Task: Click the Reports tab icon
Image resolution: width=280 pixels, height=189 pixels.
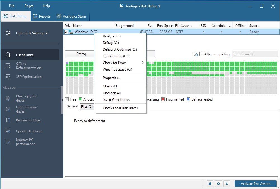Action: point(35,16)
